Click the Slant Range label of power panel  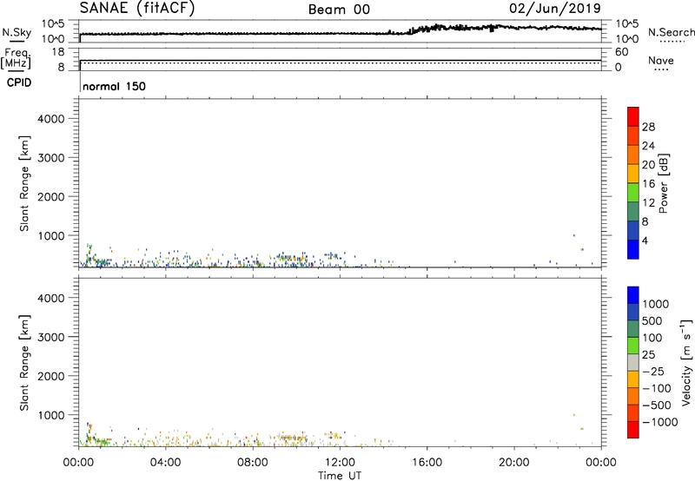(x=24, y=183)
